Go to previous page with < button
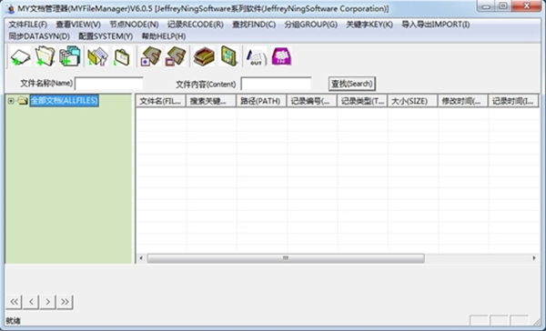The width and height of the screenshot is (546, 331). tap(31, 302)
